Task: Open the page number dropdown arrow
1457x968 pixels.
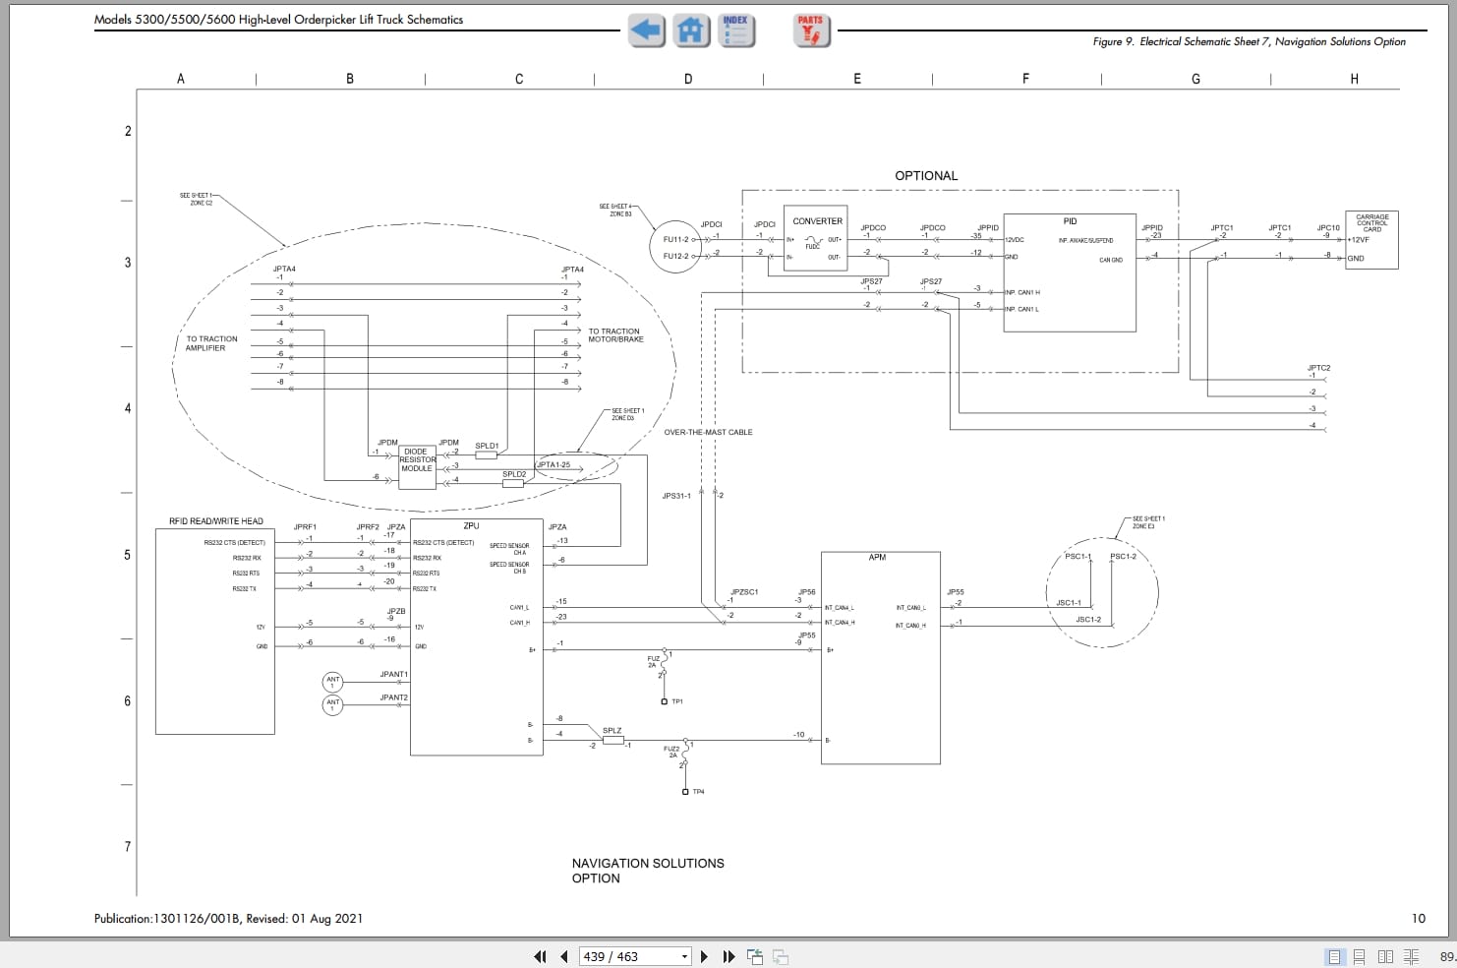Action: tap(685, 956)
